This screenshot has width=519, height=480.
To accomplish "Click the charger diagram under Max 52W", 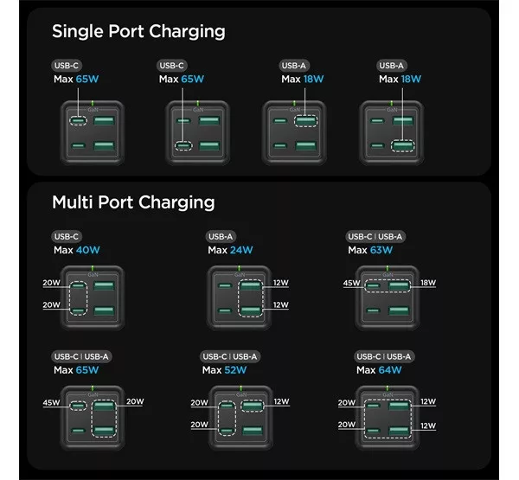I will point(240,418).
